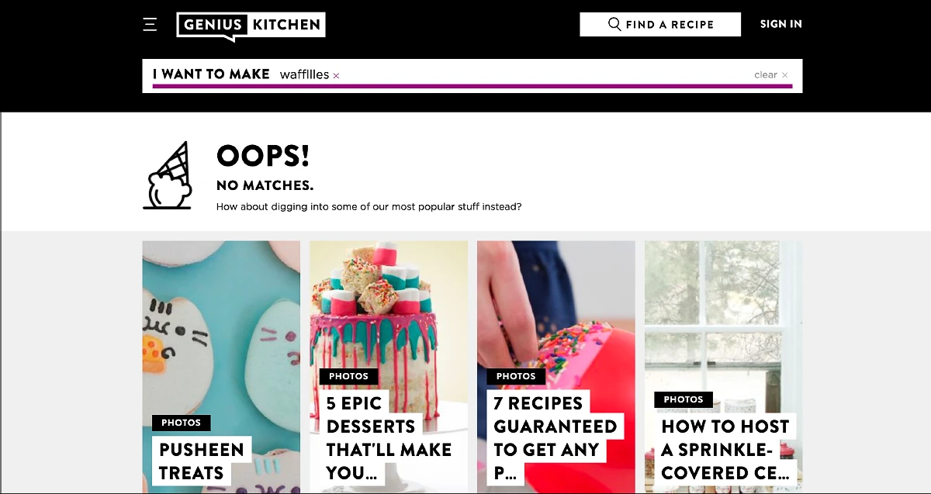This screenshot has width=931, height=494.
Task: Click the Sign In link
Action: 780,24
